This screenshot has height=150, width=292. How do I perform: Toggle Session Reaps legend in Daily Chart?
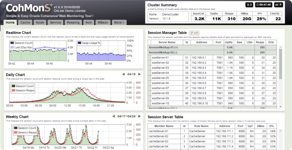click(13, 91)
